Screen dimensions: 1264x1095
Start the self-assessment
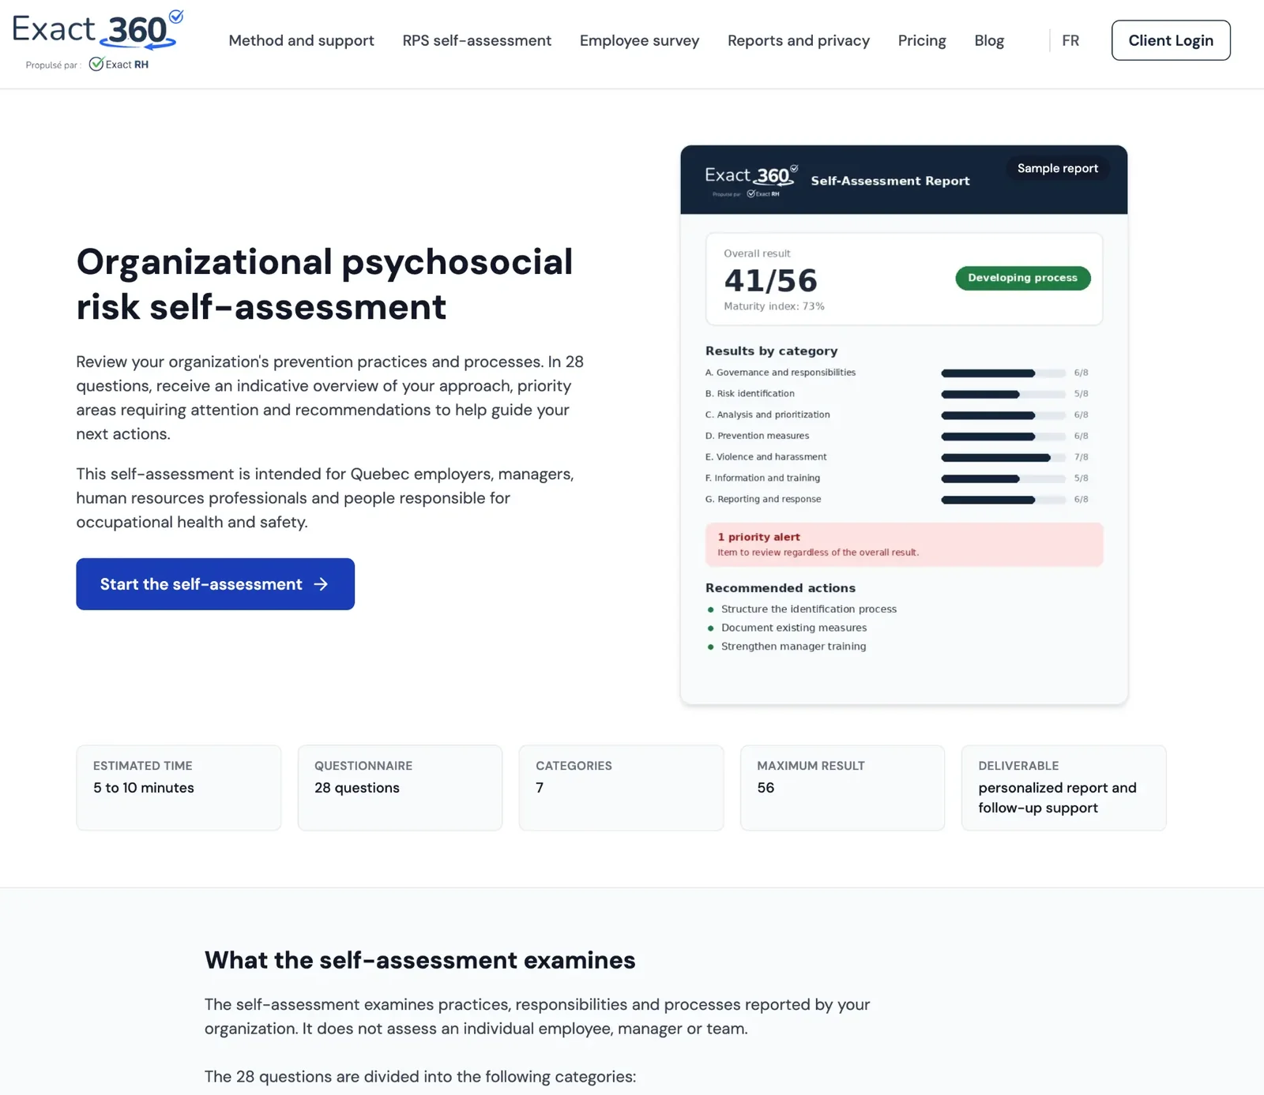215,583
